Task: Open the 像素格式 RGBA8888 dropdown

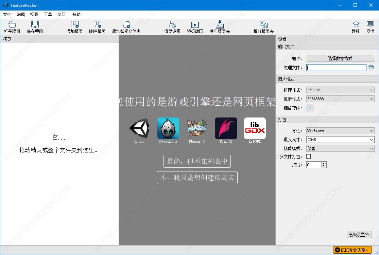Action: 340,99
